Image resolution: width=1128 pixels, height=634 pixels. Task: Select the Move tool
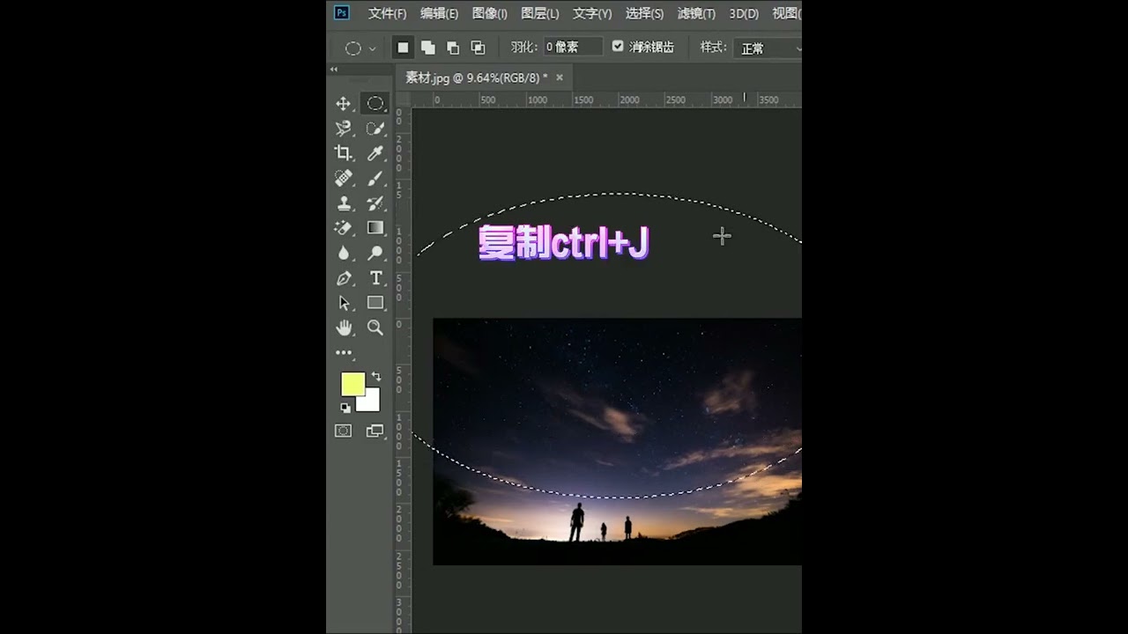(344, 103)
